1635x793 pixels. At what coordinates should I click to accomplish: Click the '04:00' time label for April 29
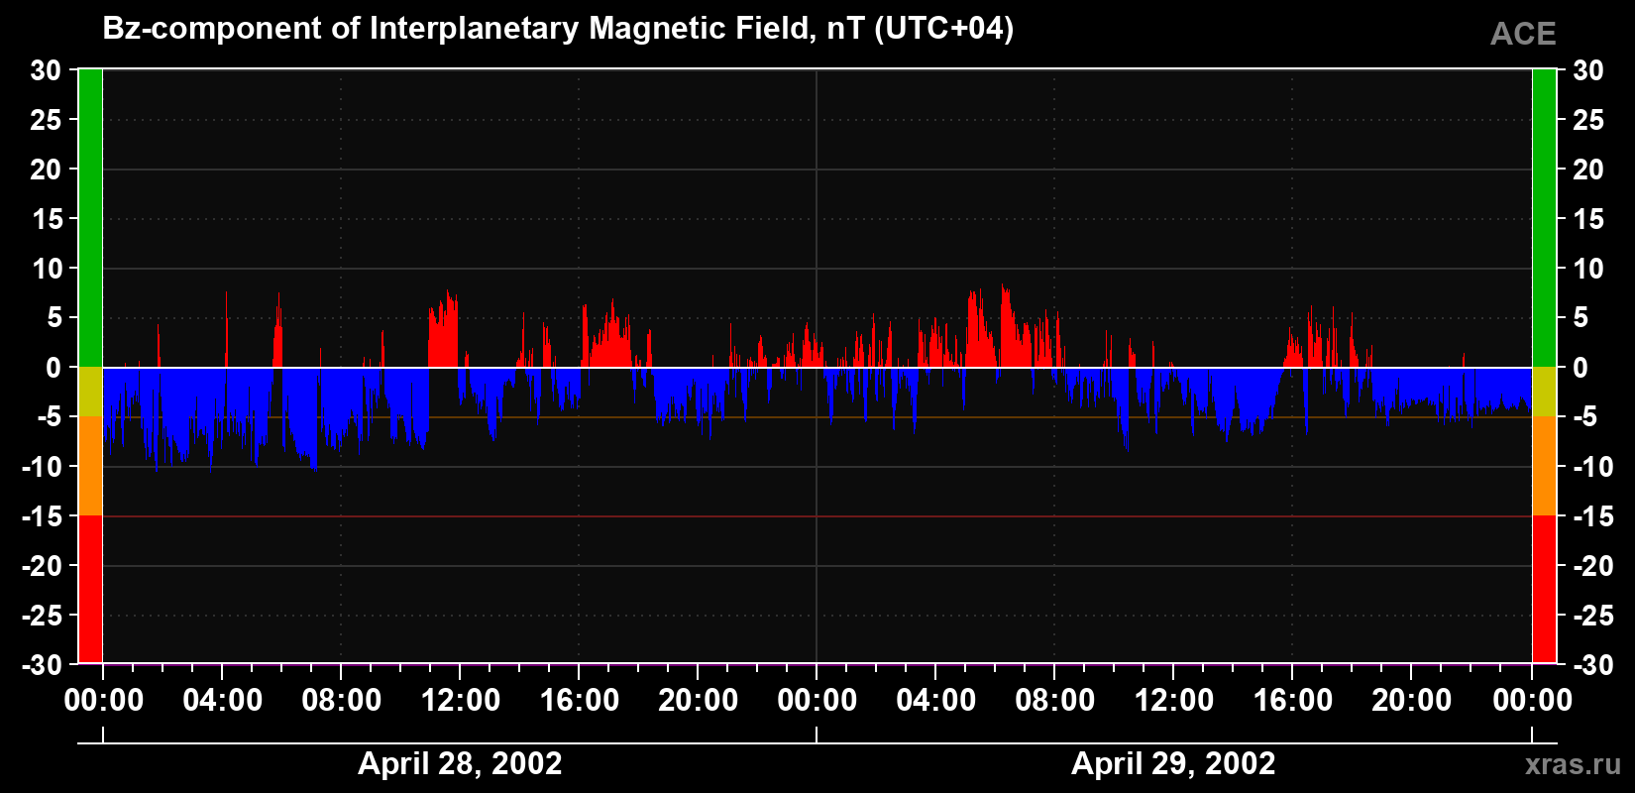(936, 701)
